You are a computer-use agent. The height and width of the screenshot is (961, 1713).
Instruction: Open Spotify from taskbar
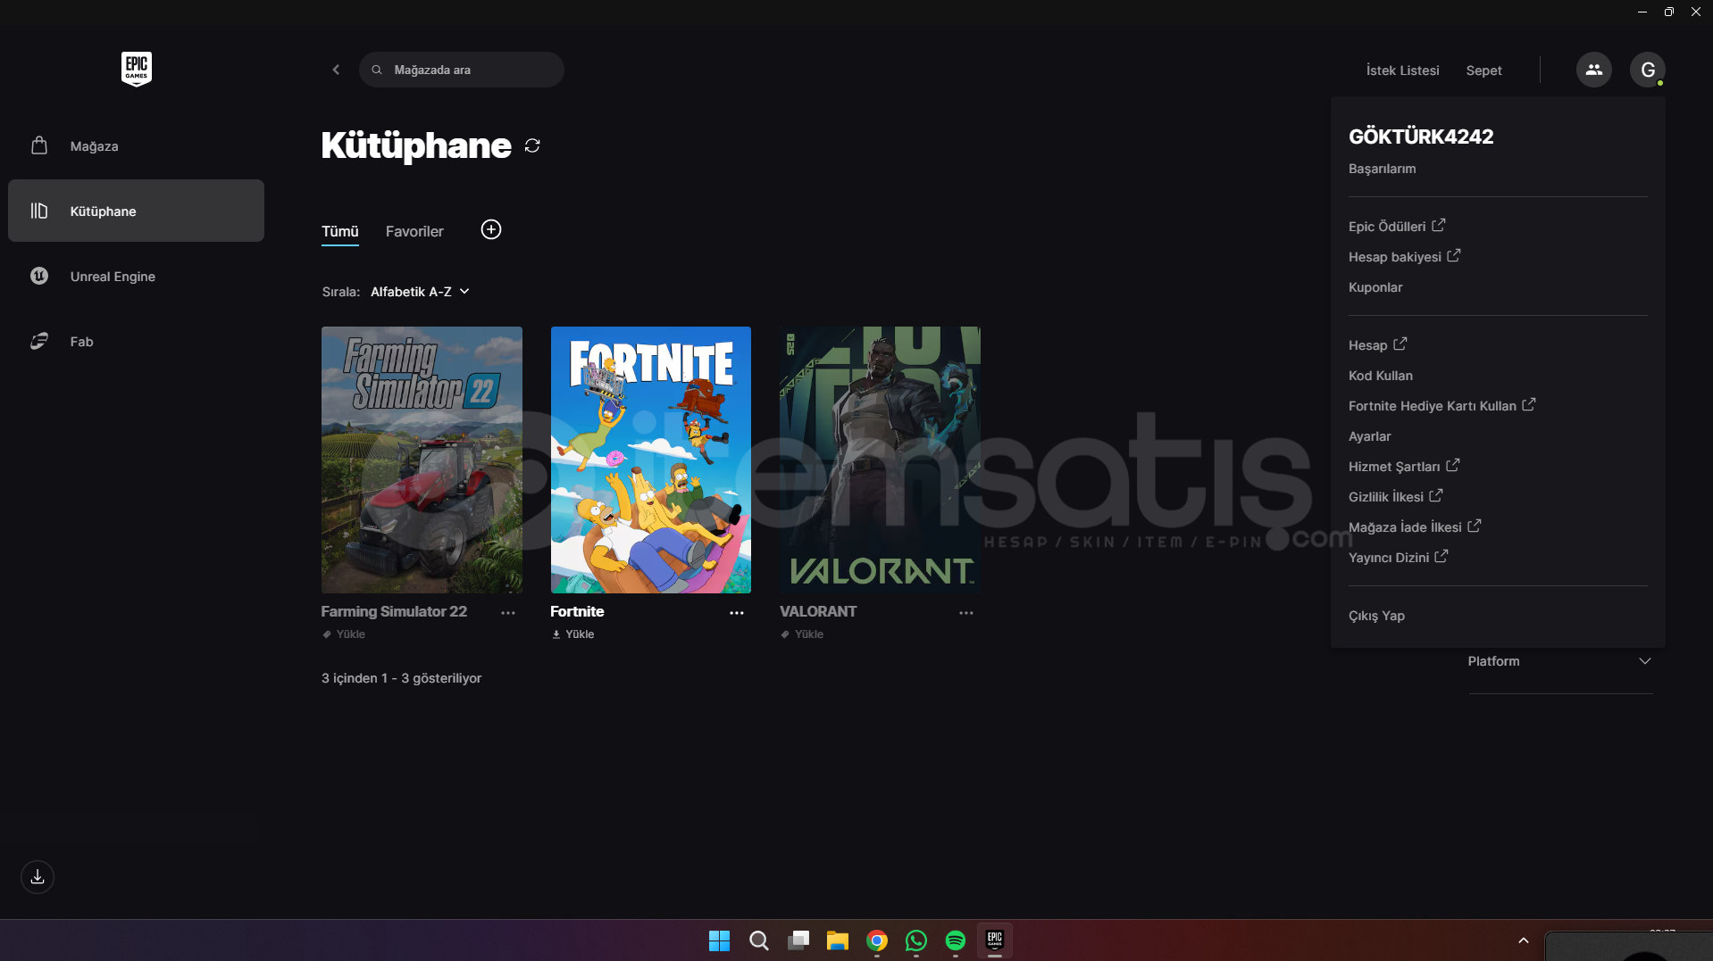pyautogui.click(x=956, y=940)
